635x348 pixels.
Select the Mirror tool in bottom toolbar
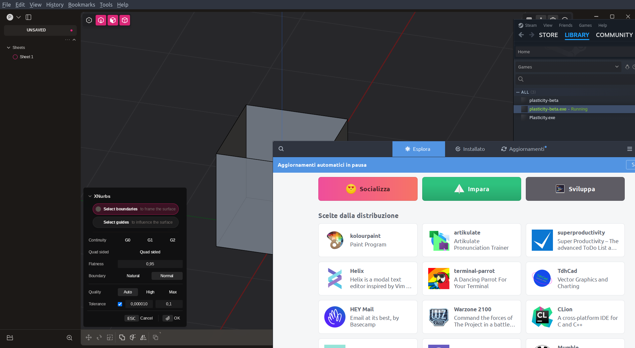pyautogui.click(x=143, y=337)
